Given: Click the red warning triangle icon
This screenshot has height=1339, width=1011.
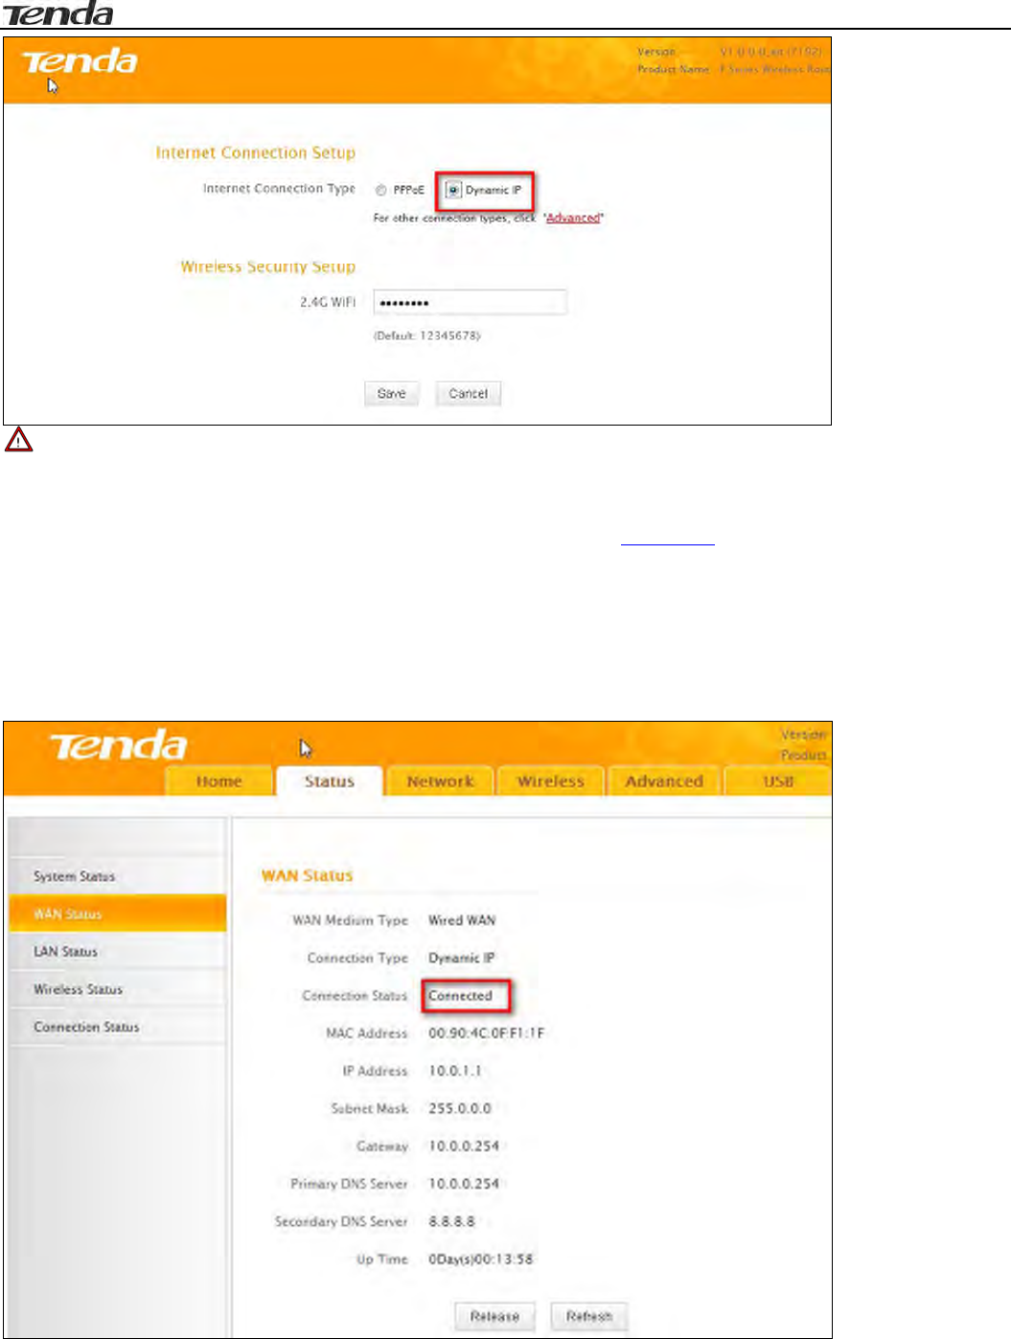Looking at the screenshot, I should coord(18,440).
